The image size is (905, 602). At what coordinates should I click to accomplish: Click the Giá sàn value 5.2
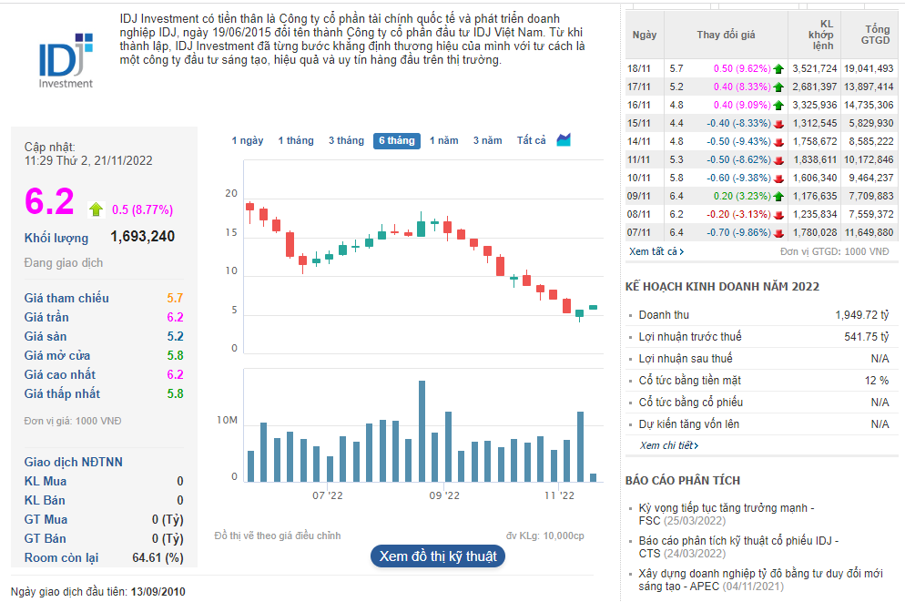(175, 336)
